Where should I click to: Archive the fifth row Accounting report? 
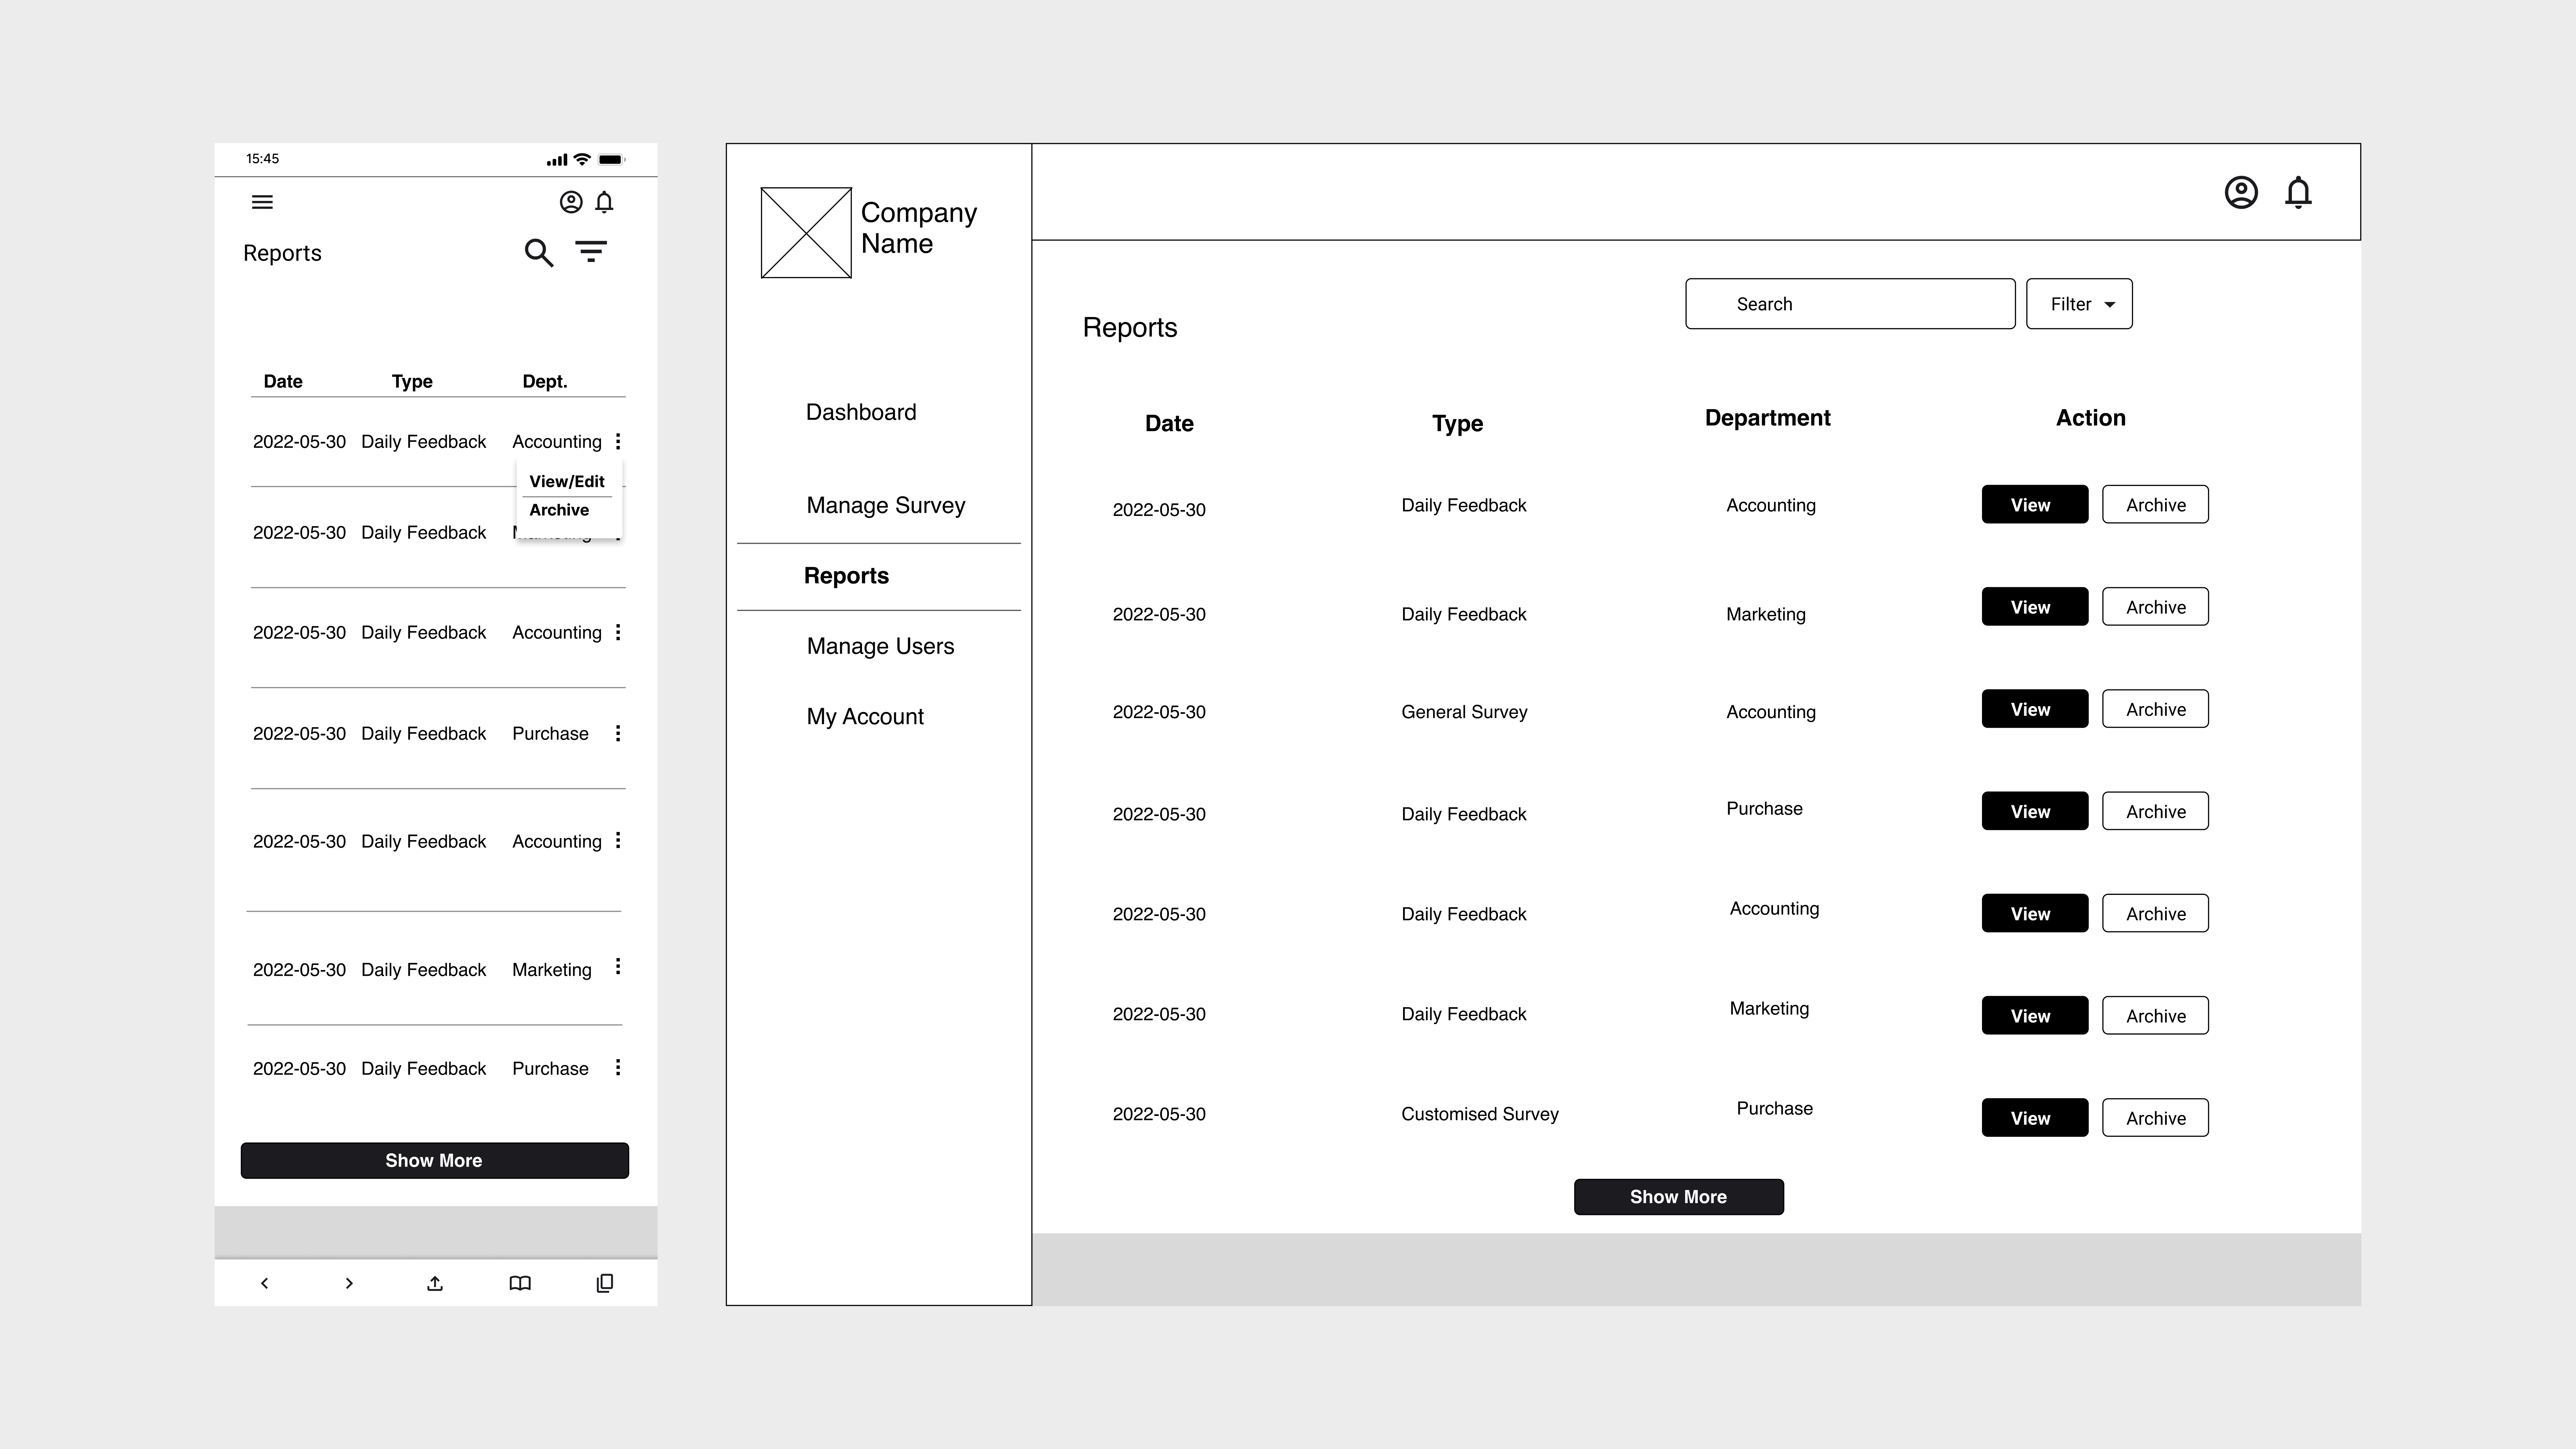click(x=2155, y=913)
